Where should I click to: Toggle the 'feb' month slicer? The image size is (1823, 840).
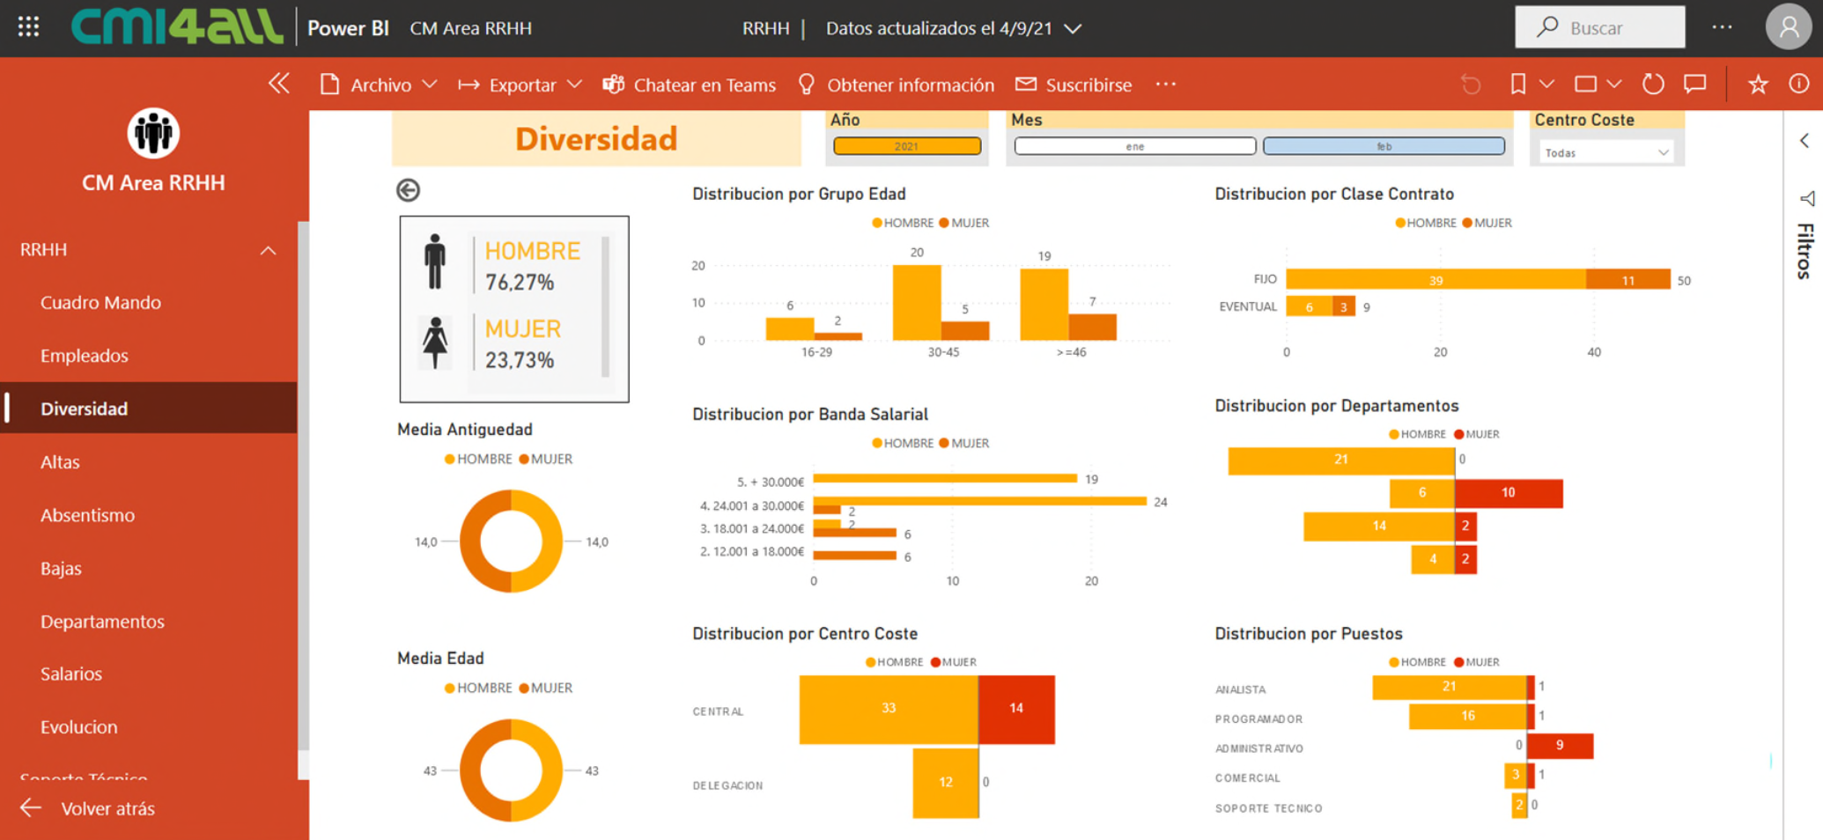coord(1383,146)
